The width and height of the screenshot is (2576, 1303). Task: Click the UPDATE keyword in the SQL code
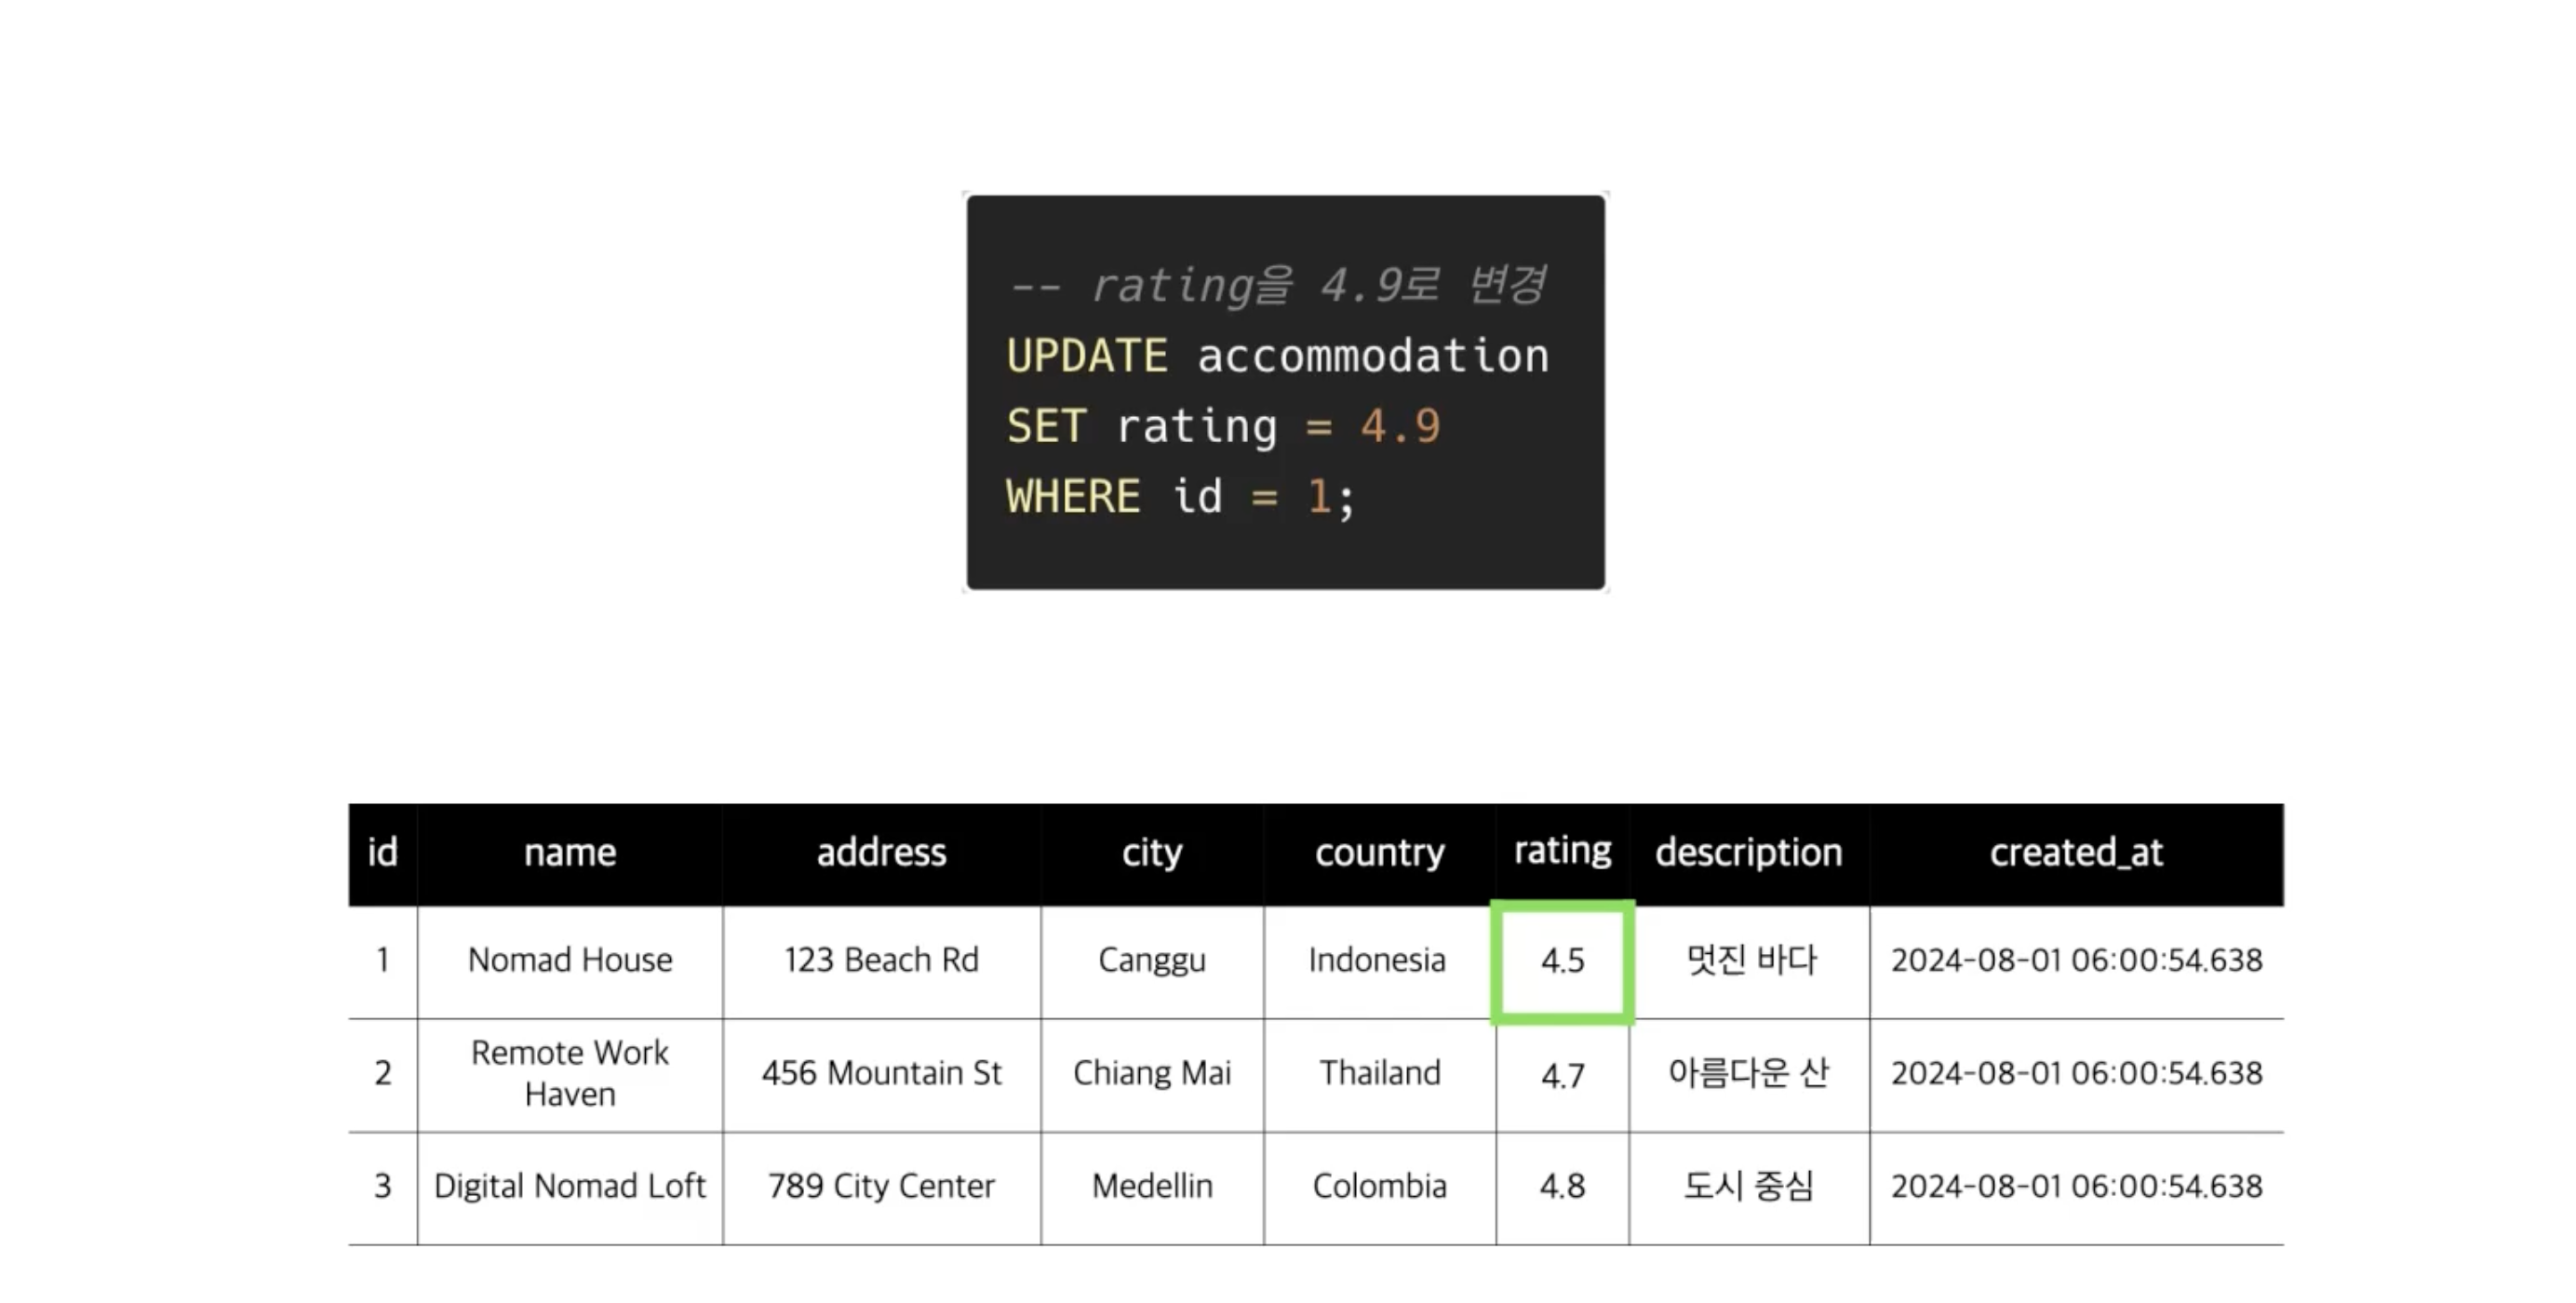click(1087, 357)
